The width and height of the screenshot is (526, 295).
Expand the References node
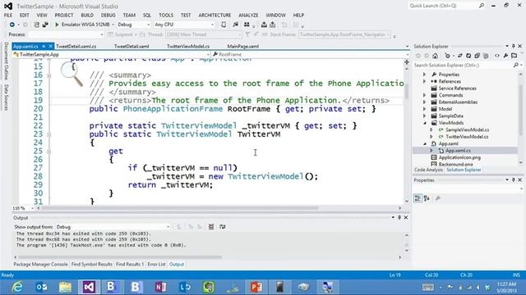[424, 81]
